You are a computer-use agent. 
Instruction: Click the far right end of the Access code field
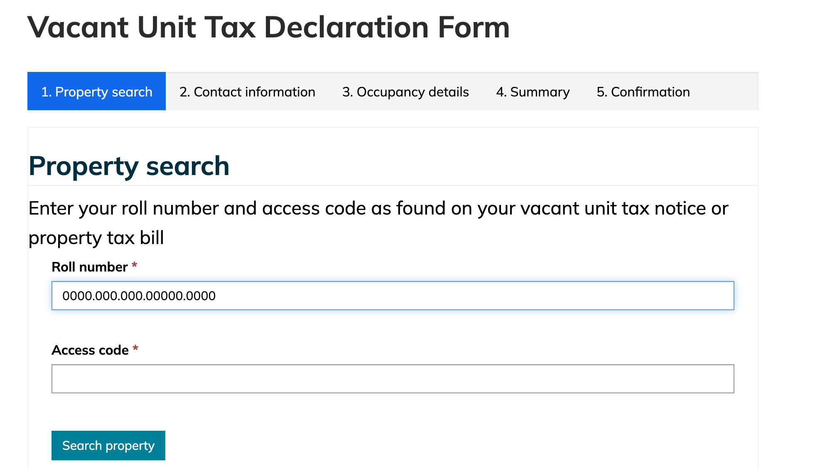723,379
